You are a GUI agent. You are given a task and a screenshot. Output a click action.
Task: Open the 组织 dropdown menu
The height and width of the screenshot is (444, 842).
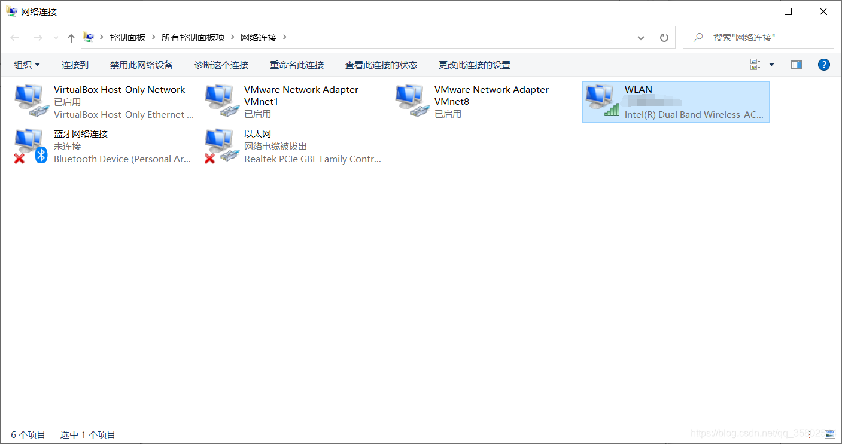point(27,65)
